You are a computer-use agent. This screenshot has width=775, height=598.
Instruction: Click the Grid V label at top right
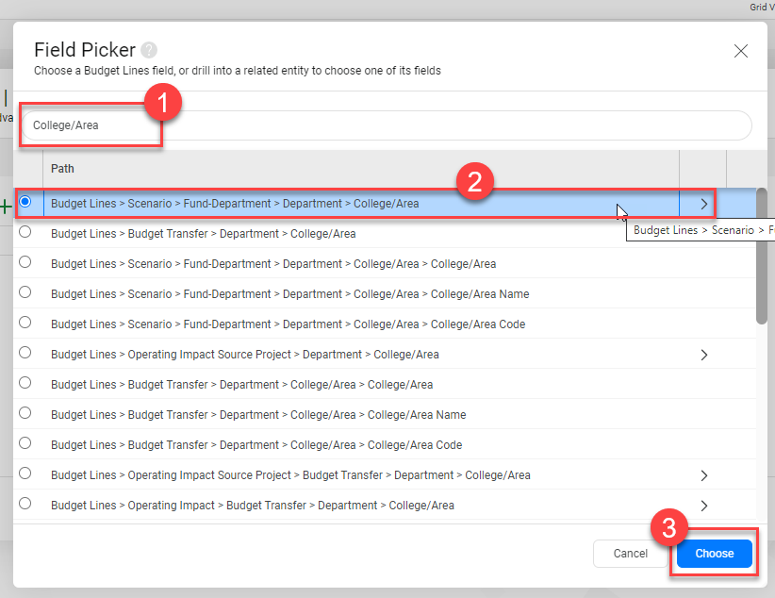(760, 7)
